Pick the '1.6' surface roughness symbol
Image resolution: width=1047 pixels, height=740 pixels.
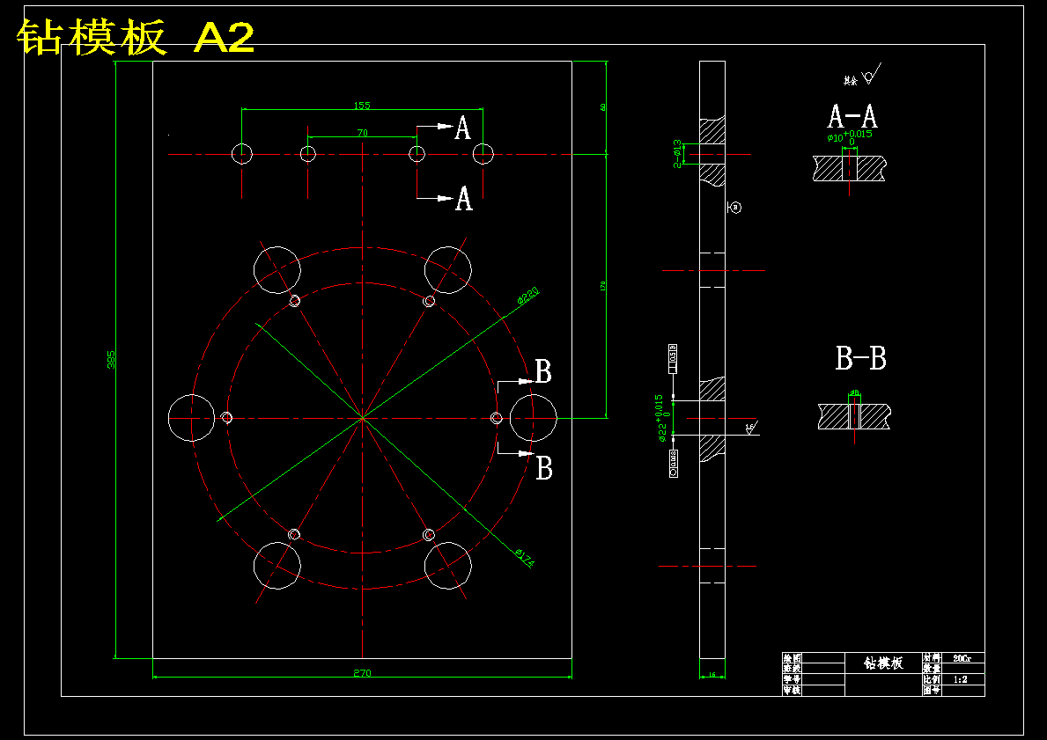pos(750,429)
